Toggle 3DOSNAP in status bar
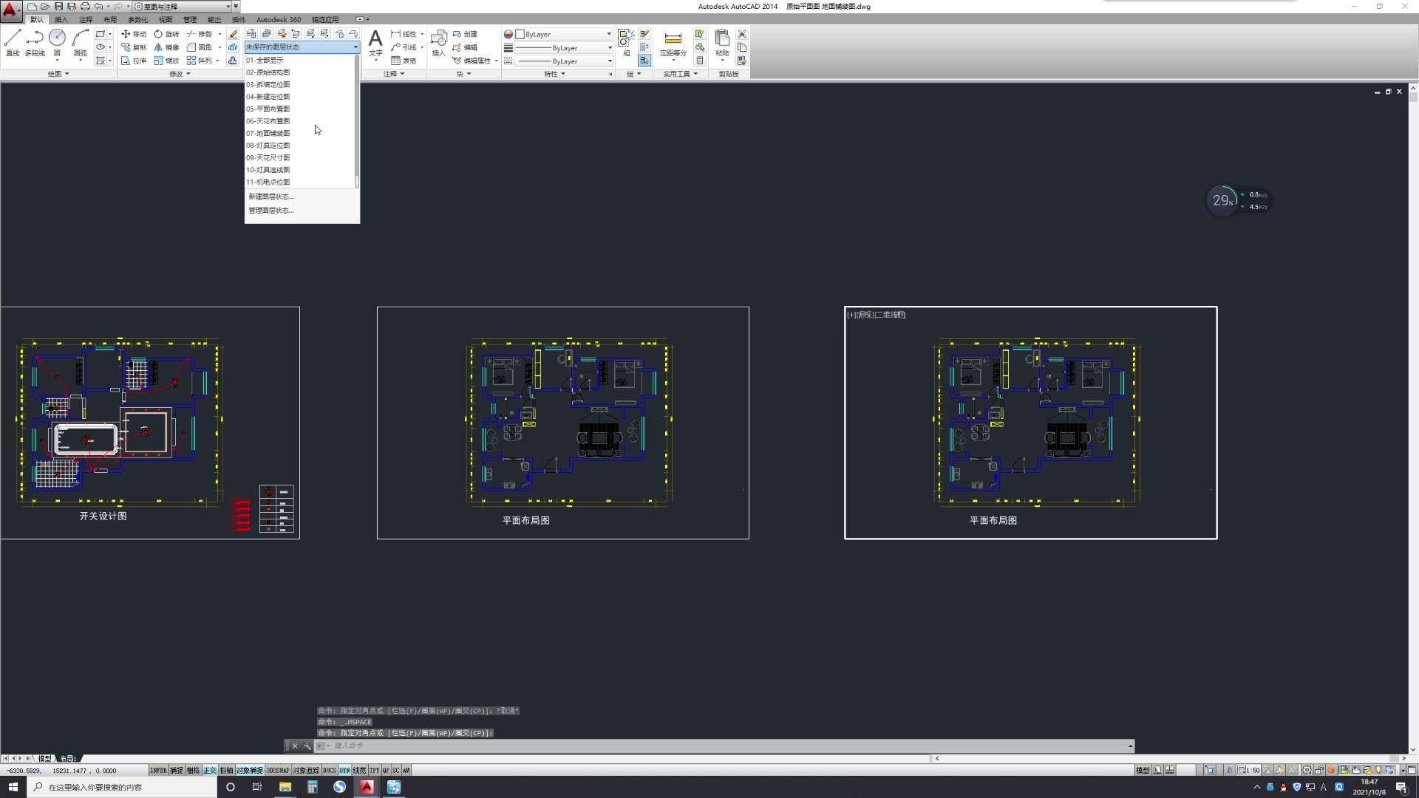The image size is (1419, 798). (278, 770)
